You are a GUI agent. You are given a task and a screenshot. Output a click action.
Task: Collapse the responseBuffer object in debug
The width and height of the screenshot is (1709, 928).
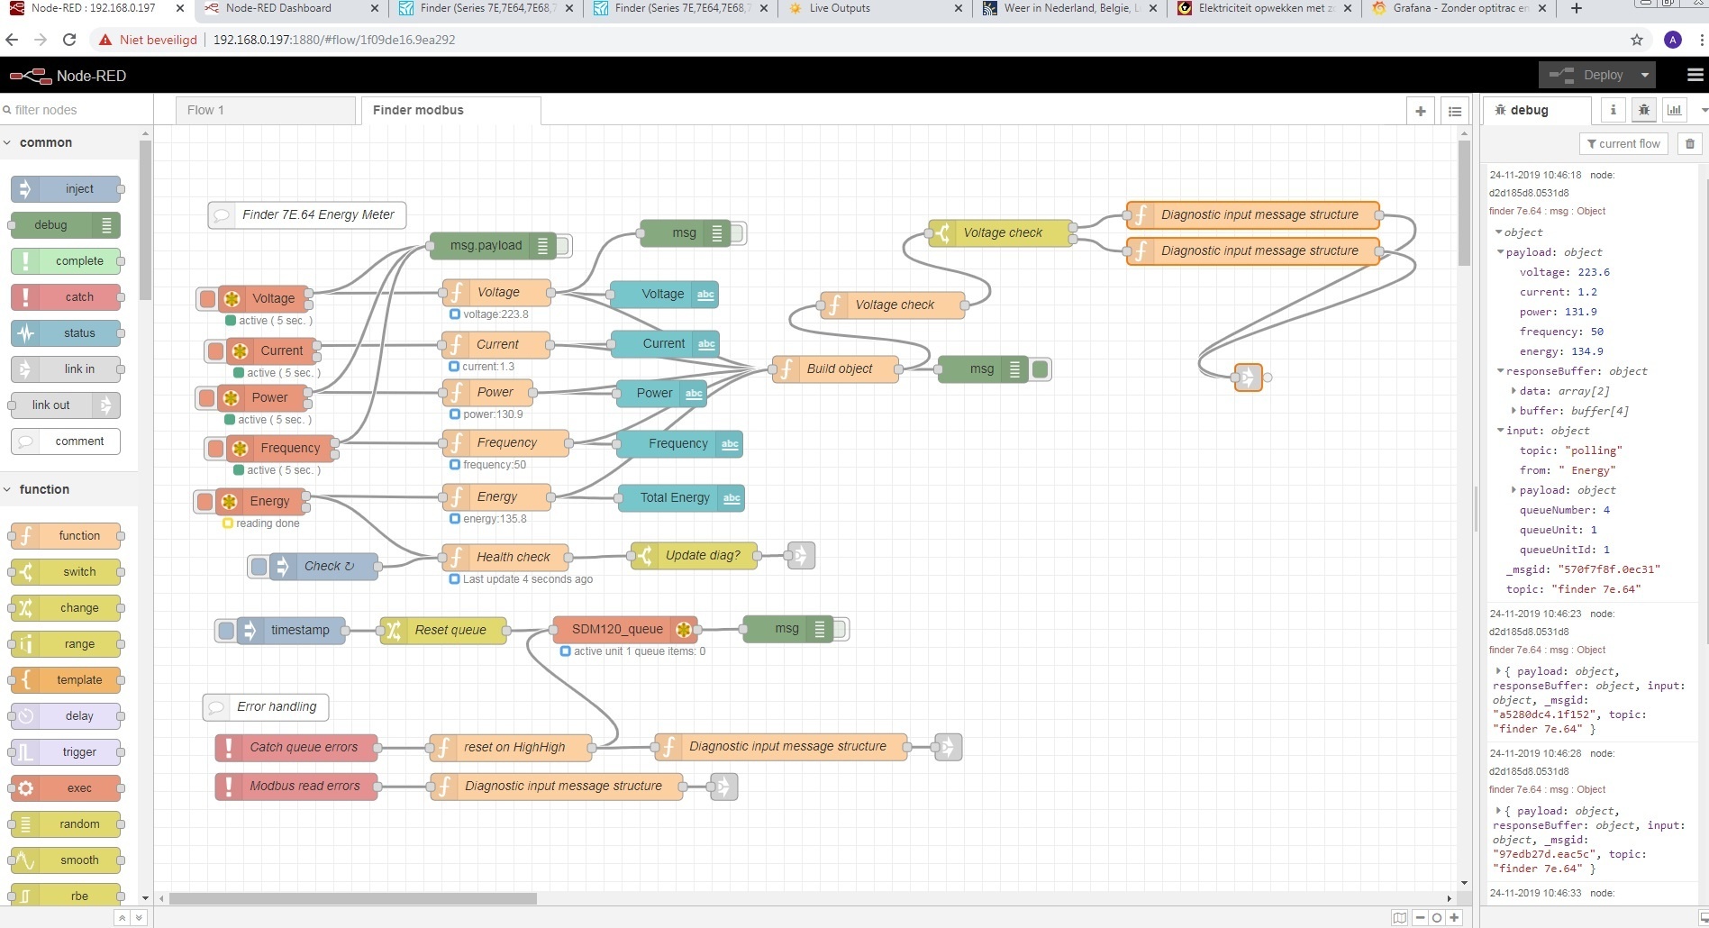[1501, 371]
